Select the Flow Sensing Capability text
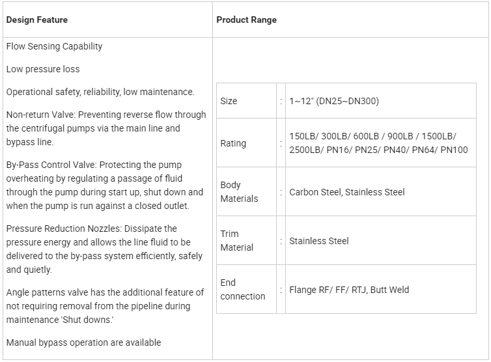The width and height of the screenshot is (491, 362). tap(54, 46)
